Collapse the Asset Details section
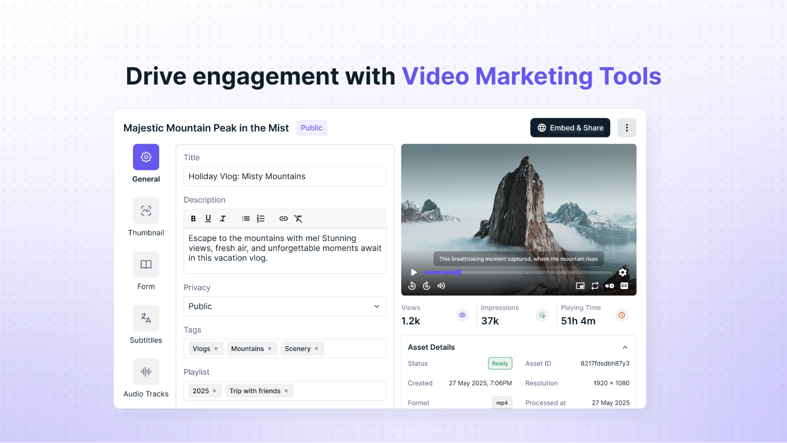The image size is (787, 443). click(626, 347)
